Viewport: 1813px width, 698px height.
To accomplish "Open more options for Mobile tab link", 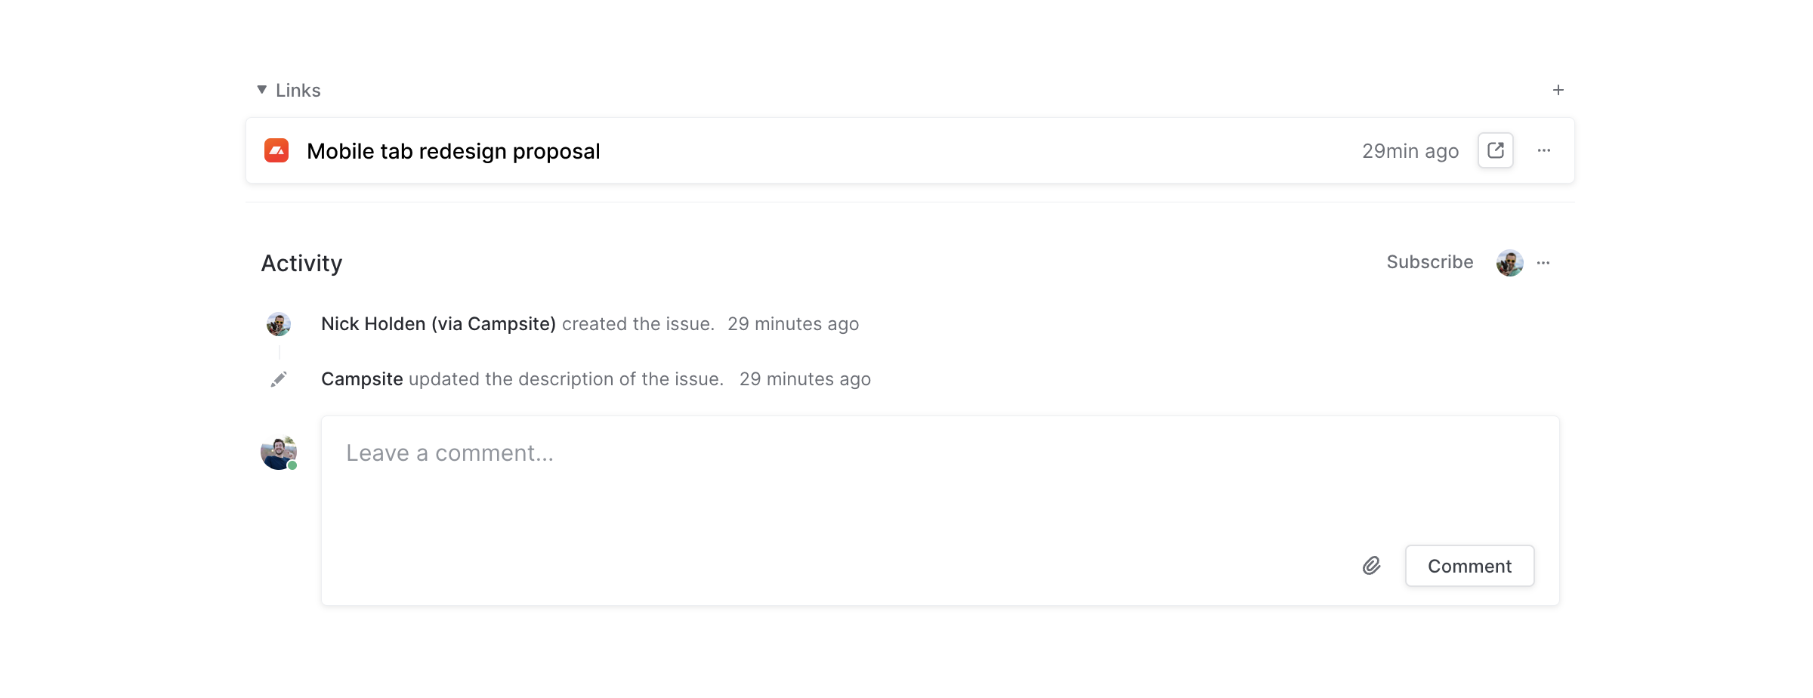I will pos(1543,150).
